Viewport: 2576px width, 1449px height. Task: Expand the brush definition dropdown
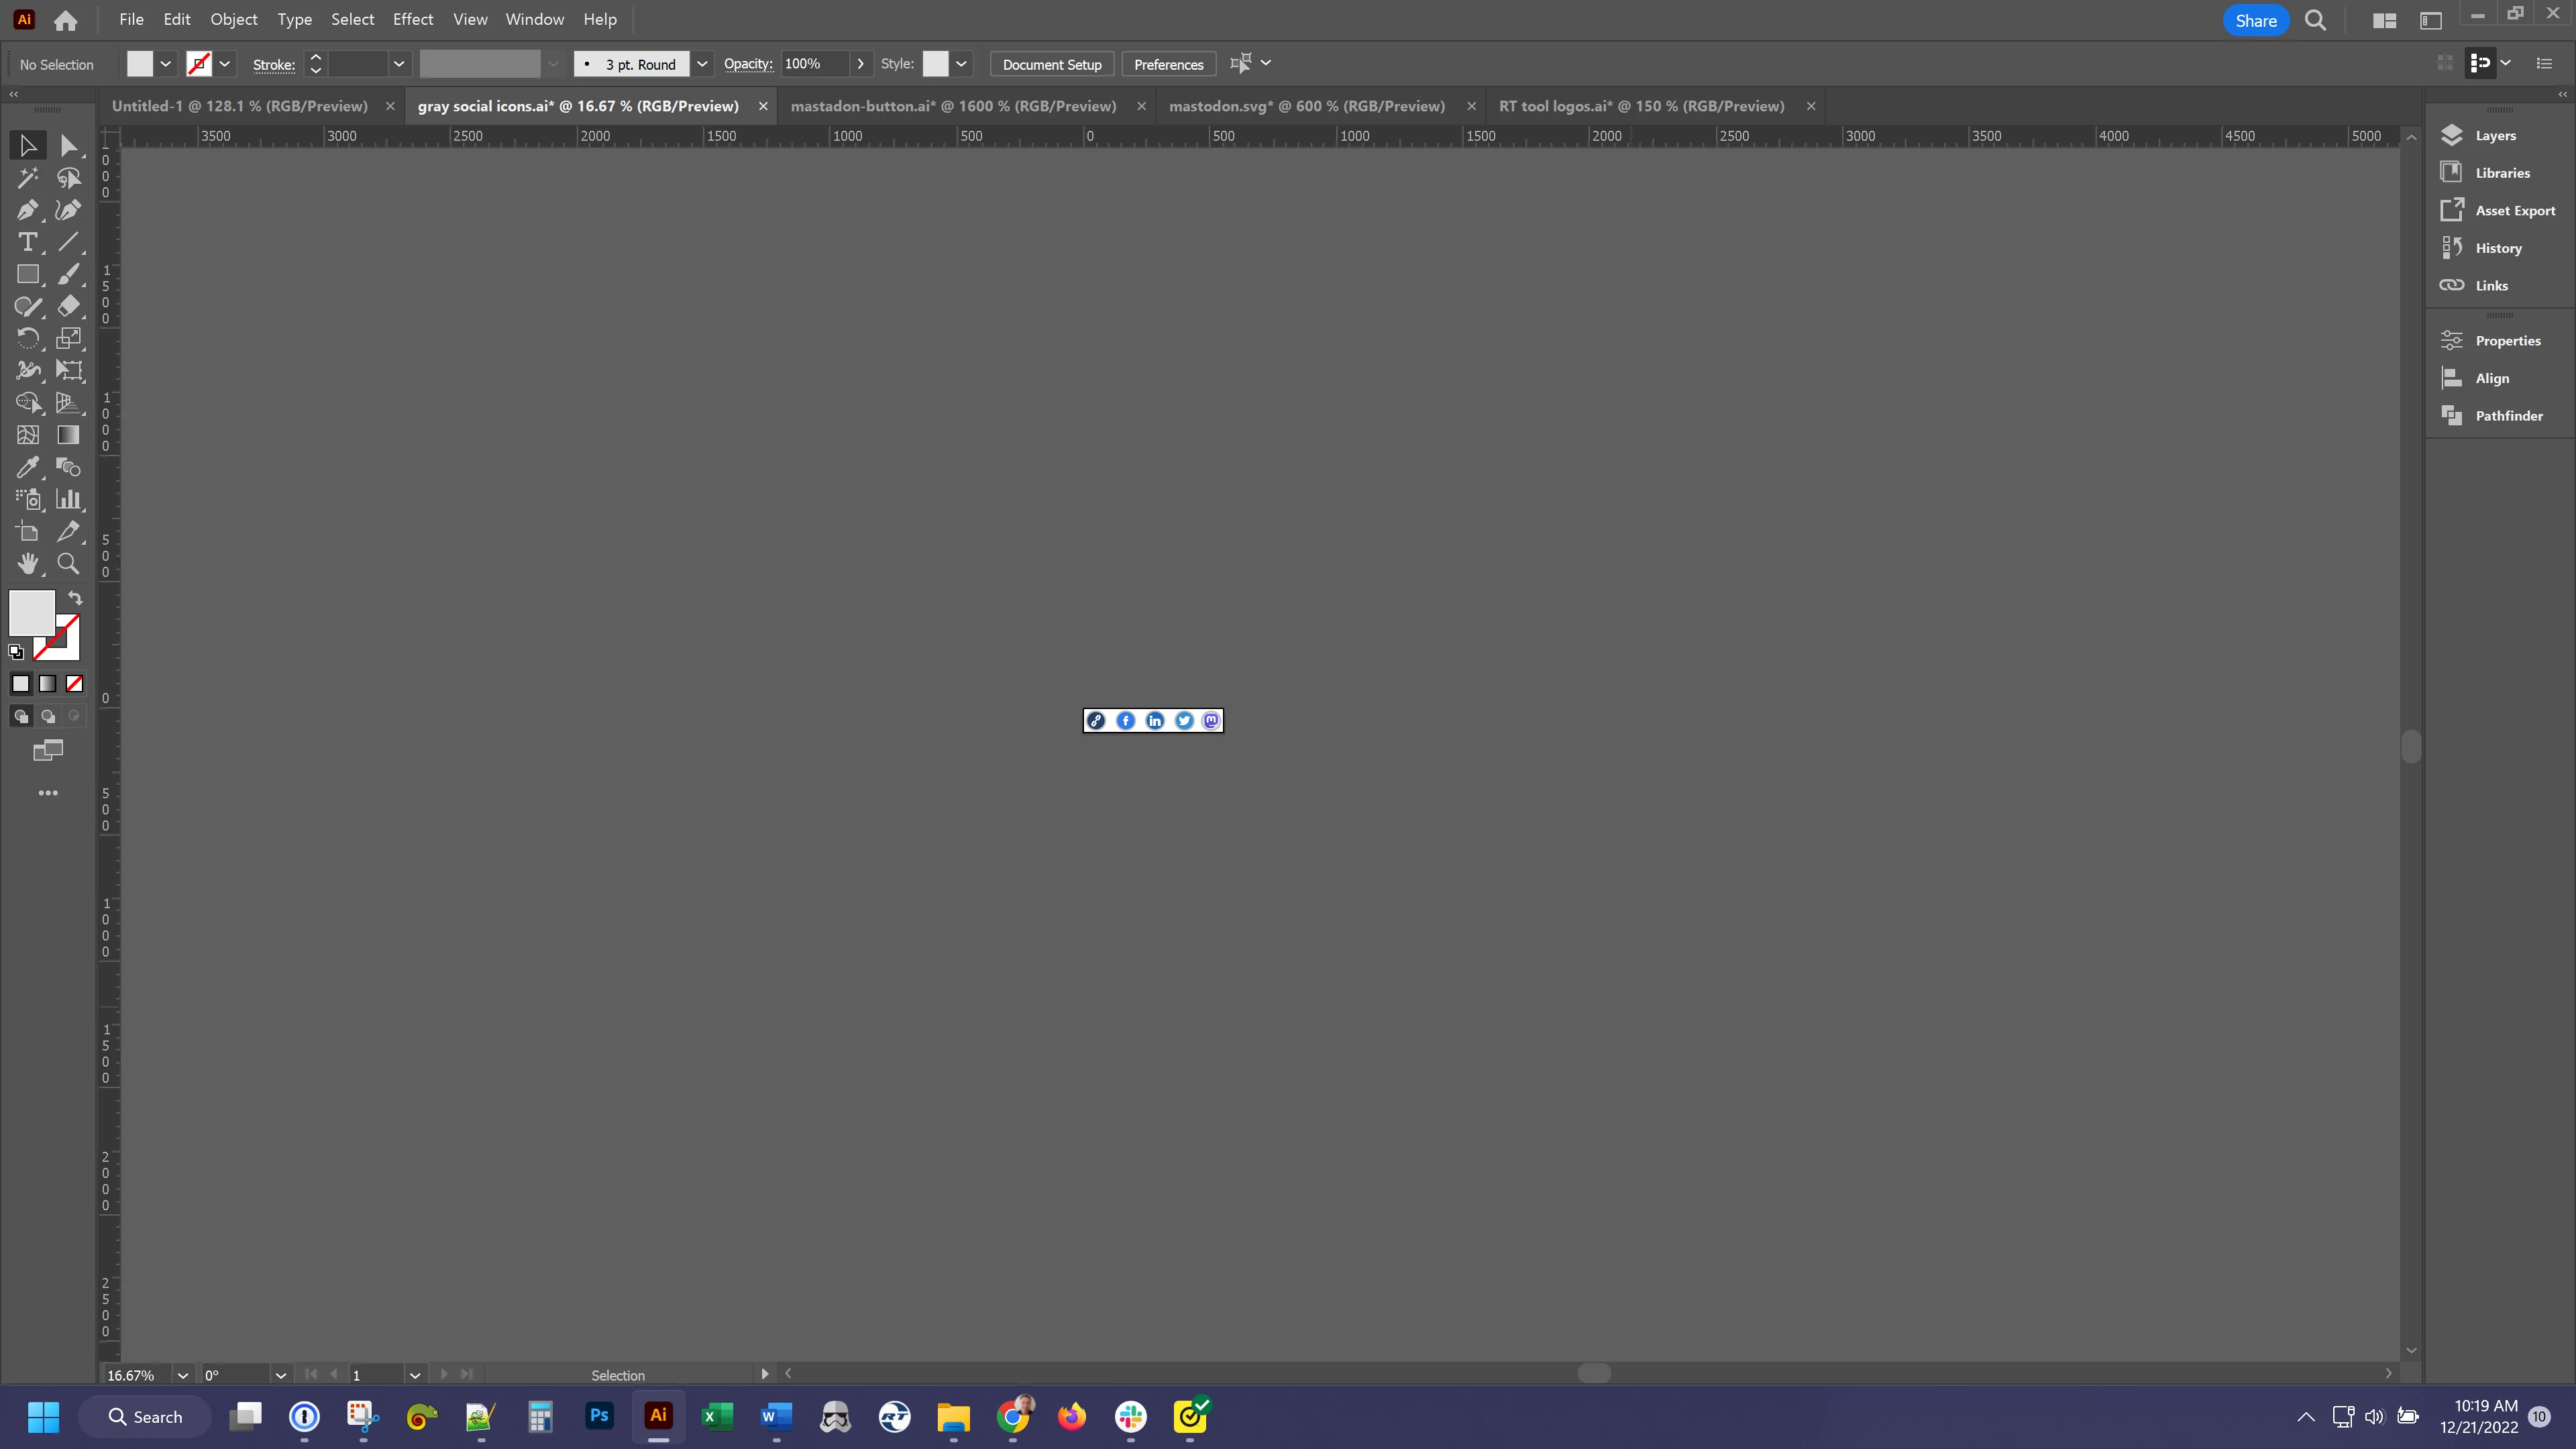(702, 64)
